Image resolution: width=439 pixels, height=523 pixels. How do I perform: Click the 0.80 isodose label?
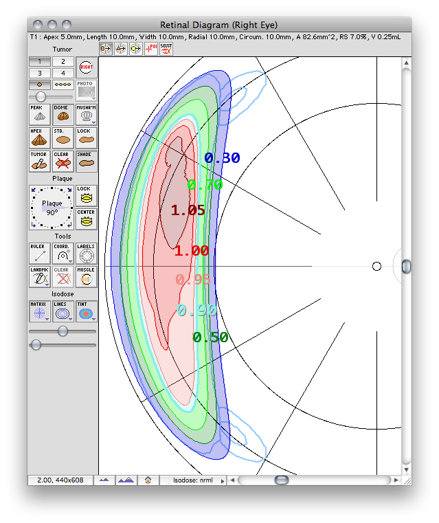[x=222, y=158]
